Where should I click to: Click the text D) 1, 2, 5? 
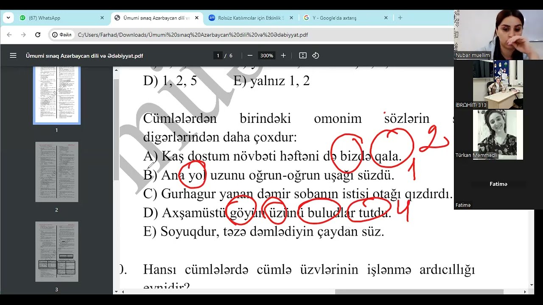[170, 81]
